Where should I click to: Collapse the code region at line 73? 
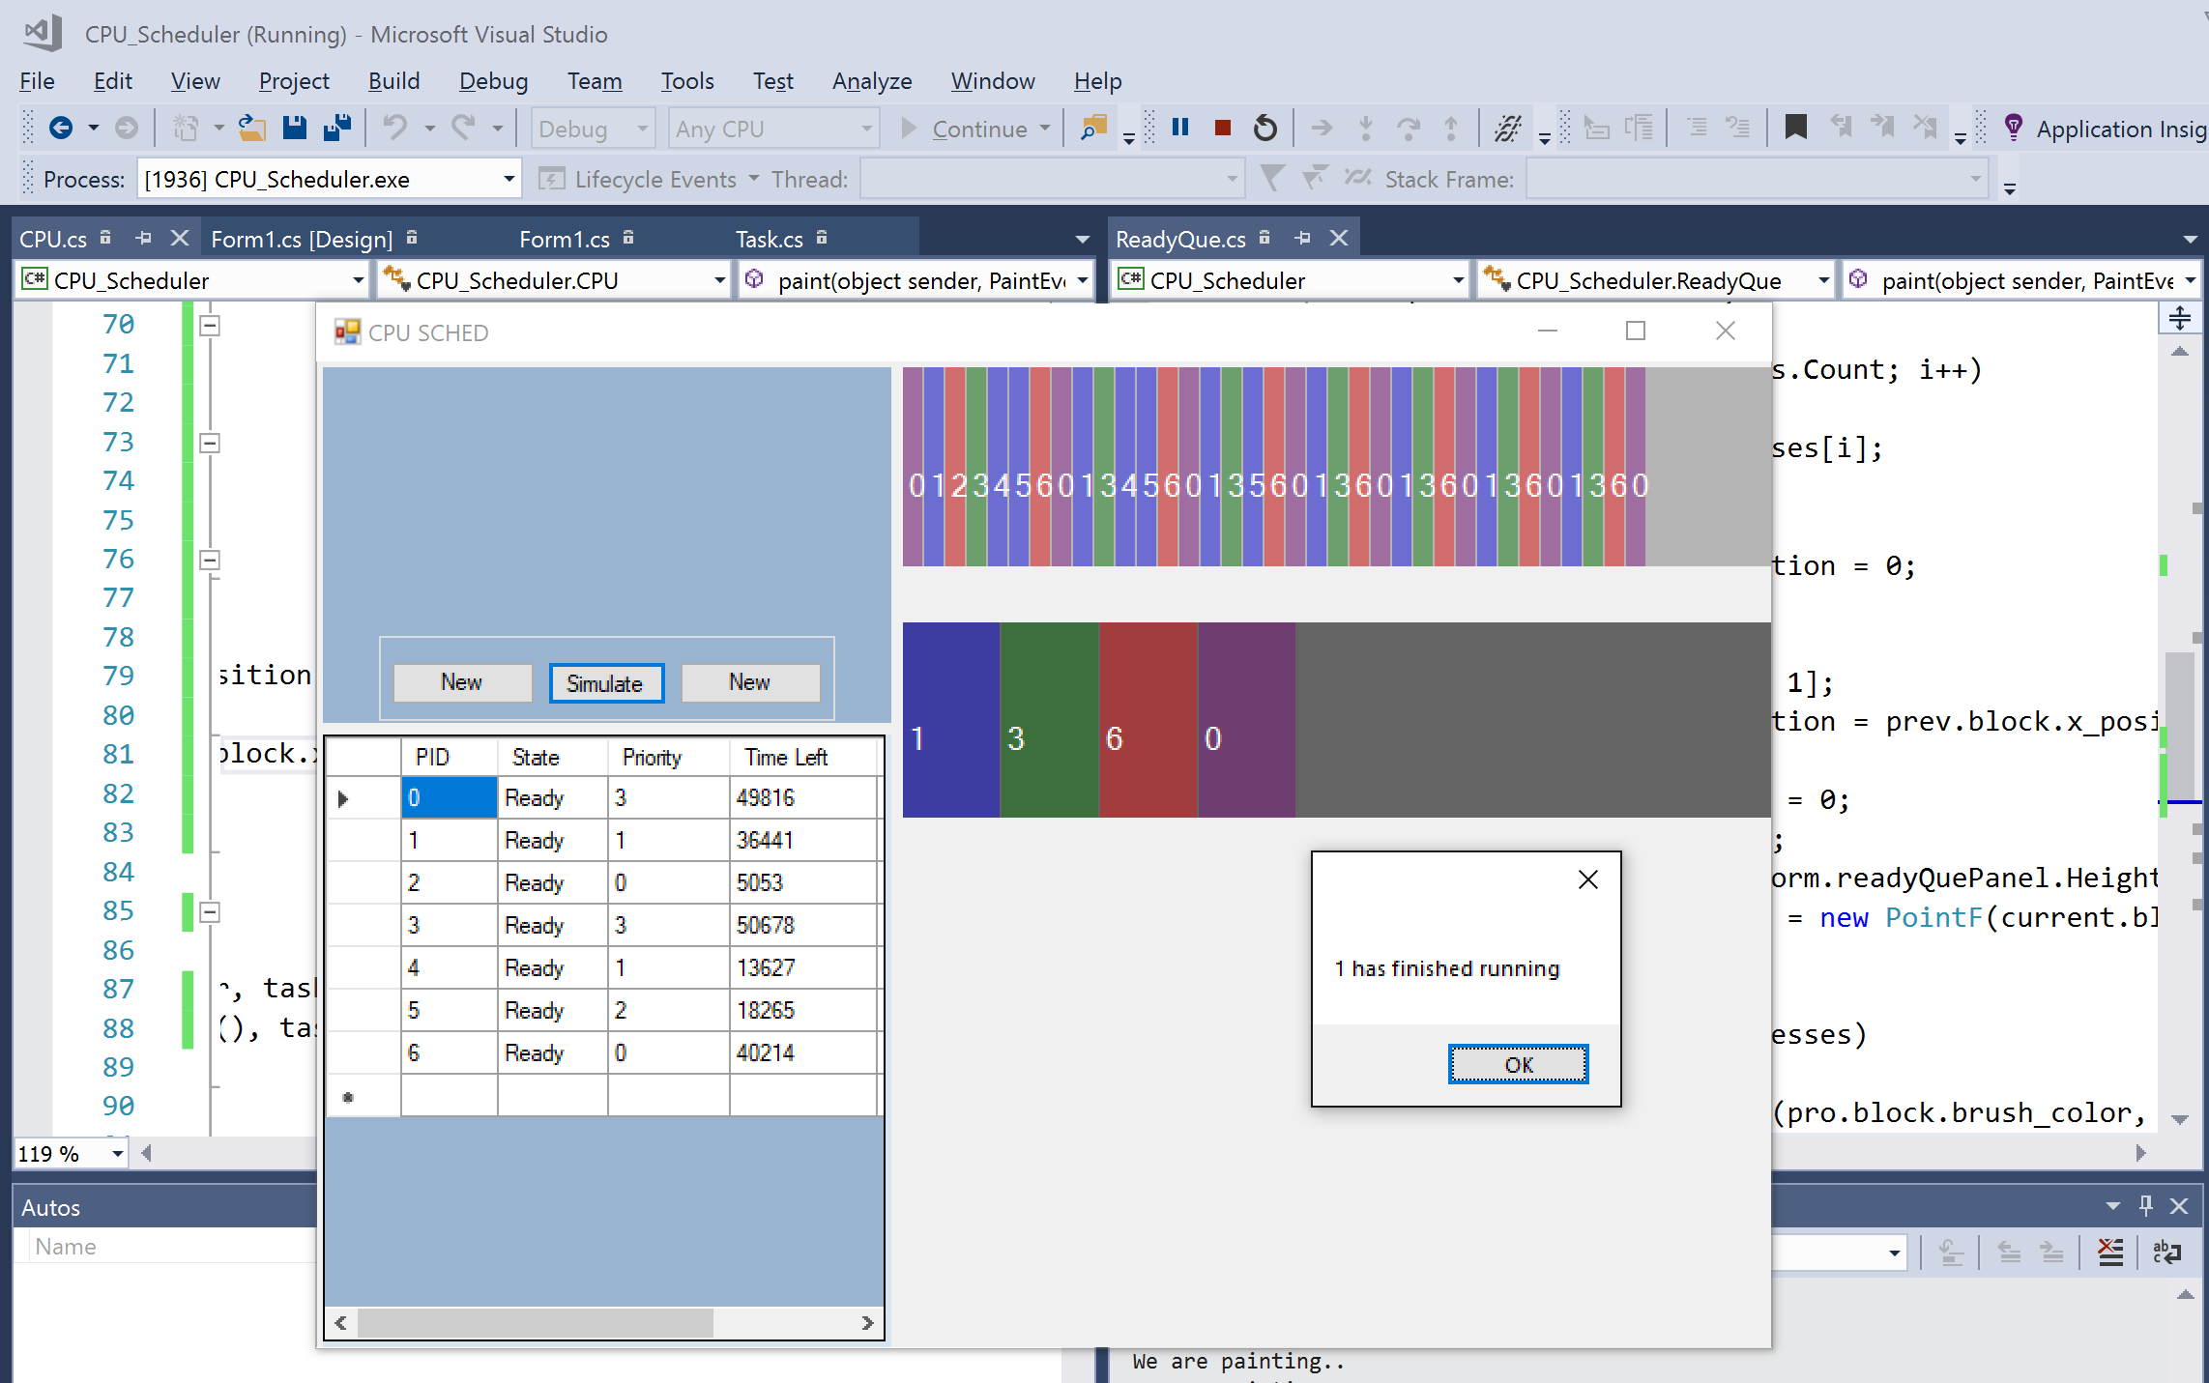209,443
